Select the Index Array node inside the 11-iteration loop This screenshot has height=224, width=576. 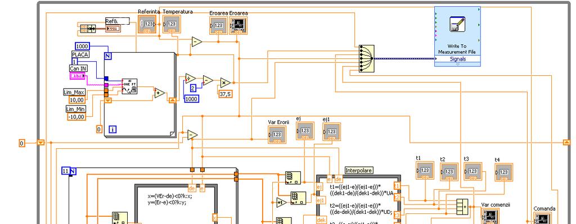point(120,218)
